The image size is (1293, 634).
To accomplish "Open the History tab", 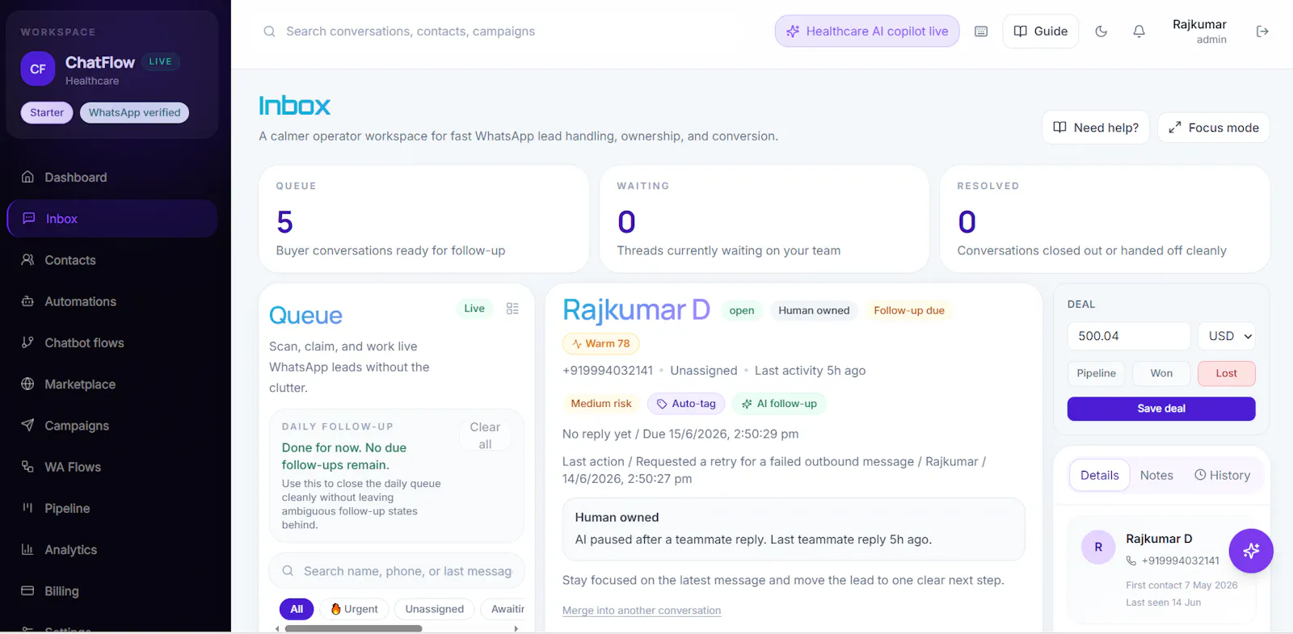I will (1222, 476).
